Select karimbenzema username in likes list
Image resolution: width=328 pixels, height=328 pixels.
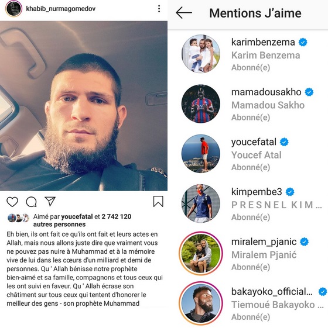pos(263,42)
